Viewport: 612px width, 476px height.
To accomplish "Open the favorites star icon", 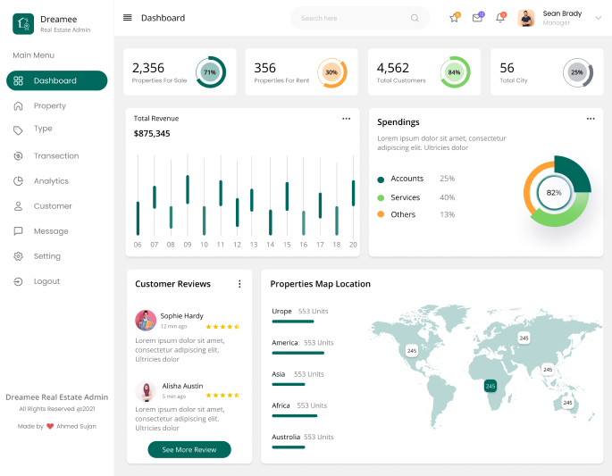I will pyautogui.click(x=455, y=18).
